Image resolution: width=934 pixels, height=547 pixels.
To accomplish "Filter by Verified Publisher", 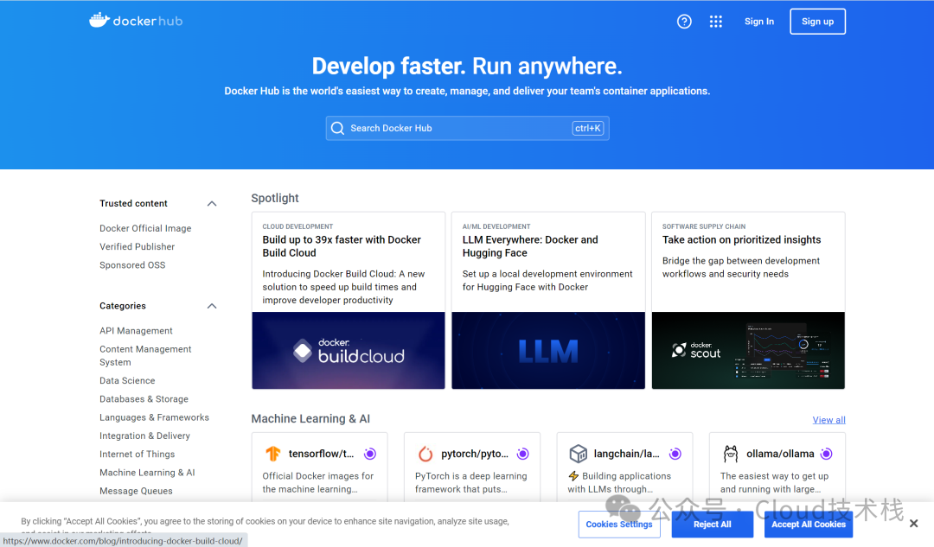I will [x=137, y=246].
